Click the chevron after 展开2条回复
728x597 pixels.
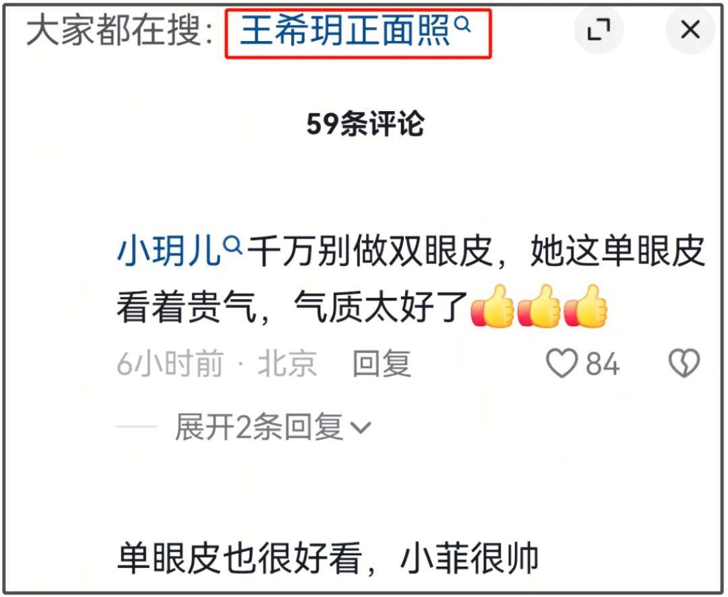pyautogui.click(x=361, y=428)
